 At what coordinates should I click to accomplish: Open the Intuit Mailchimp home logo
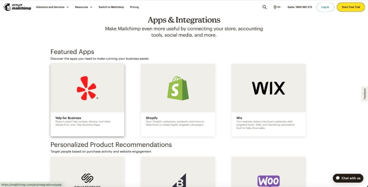[17, 7]
